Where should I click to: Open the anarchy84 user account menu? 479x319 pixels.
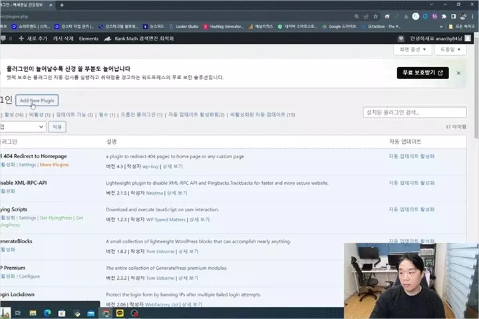pos(440,39)
